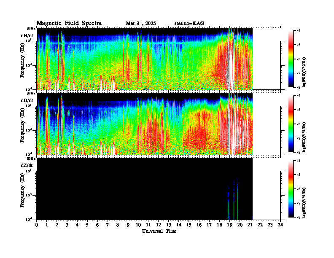Click the "station=KAG" label
334x258 pixels.
[189, 24]
